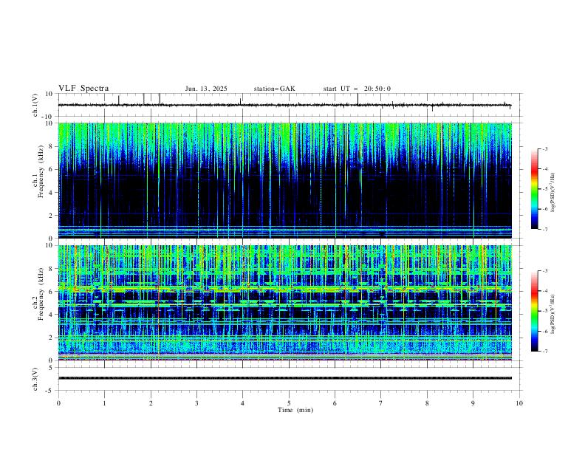The height and width of the screenshot is (452, 585).
Task: Click the ch.1 PSD color bar
Action: click(x=534, y=189)
